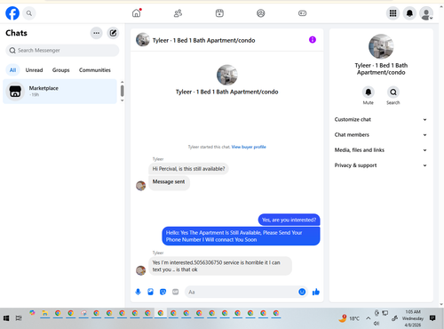Click the Facebook search magnifier icon
444x329 pixels.
(29, 13)
